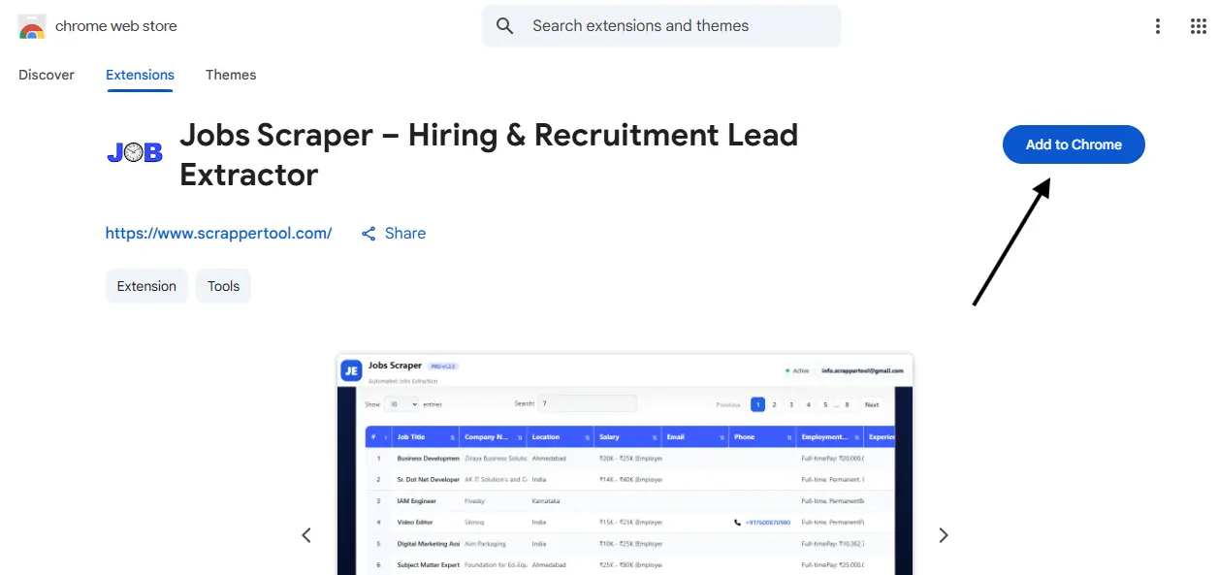The width and height of the screenshot is (1219, 575).
Task: Open the Google apps launcher grid
Action: (x=1199, y=26)
